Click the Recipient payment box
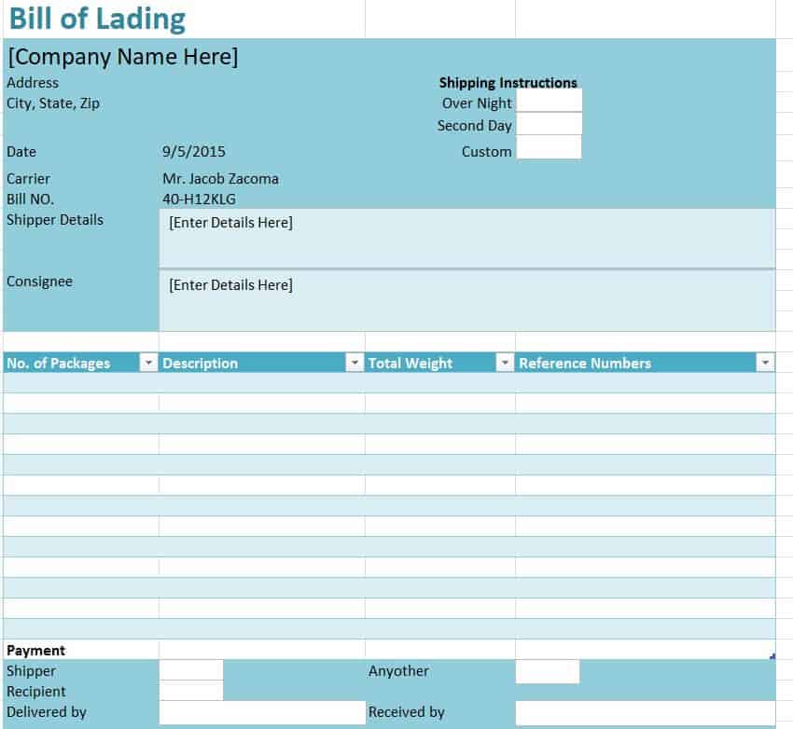 point(191,691)
